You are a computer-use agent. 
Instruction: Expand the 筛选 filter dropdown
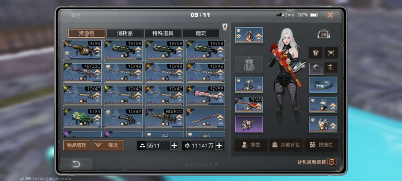pos(108,145)
